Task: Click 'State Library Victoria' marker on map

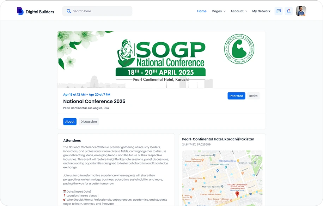Action: pos(214,155)
